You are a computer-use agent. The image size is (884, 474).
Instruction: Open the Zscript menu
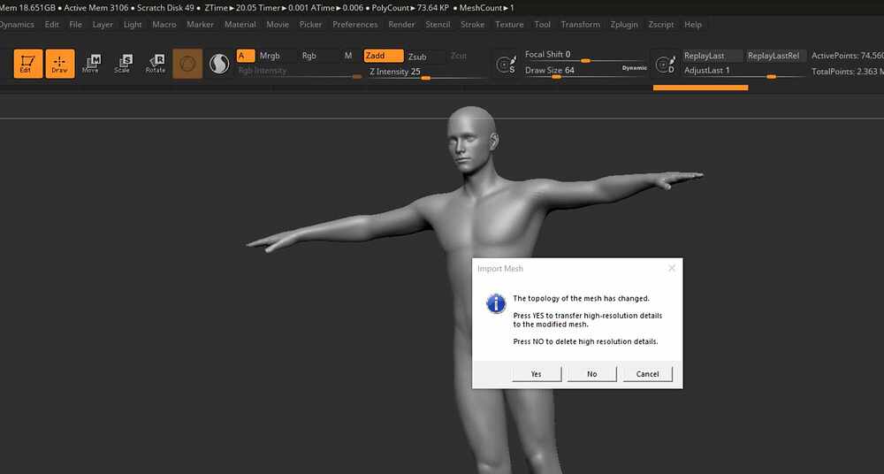point(661,24)
